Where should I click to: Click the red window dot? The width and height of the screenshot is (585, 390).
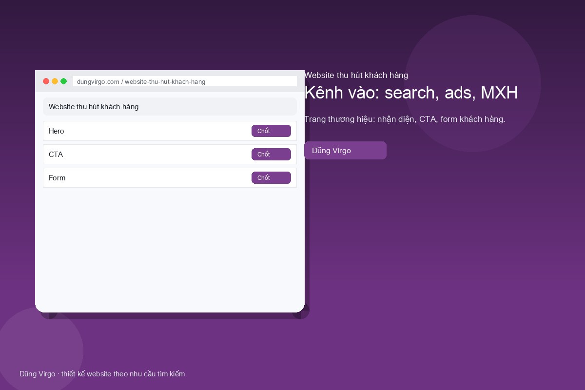[x=46, y=81]
